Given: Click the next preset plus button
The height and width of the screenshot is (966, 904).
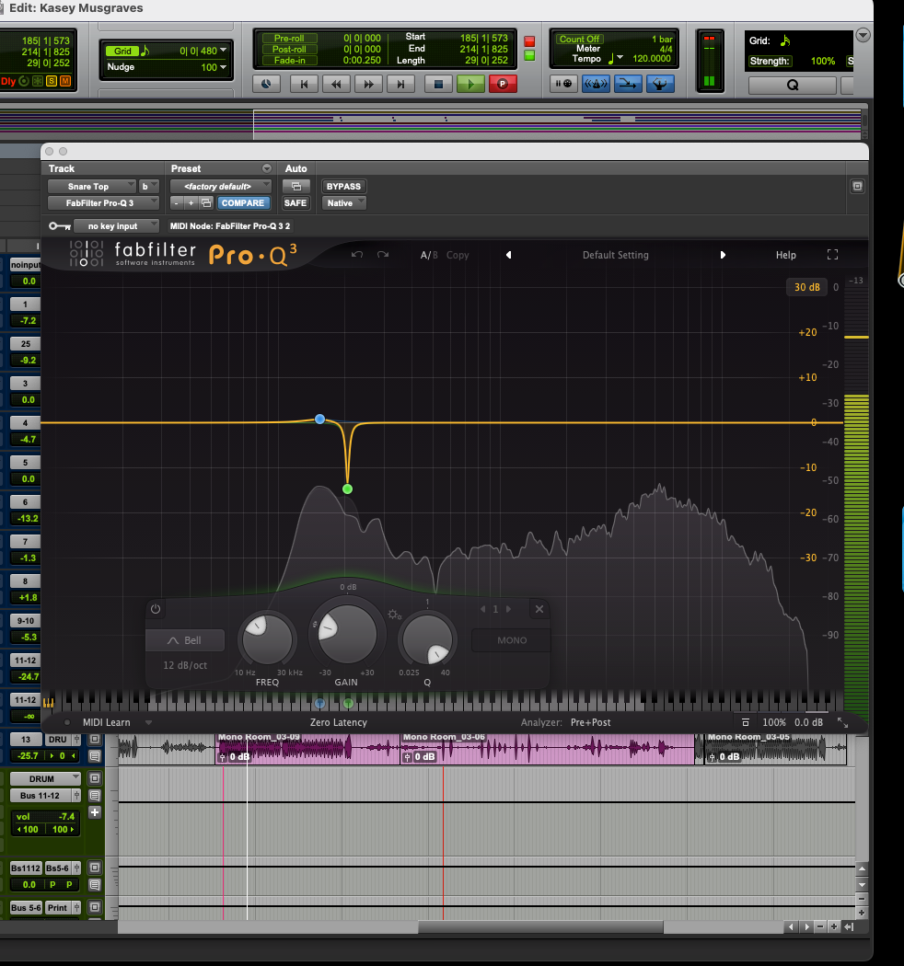Looking at the screenshot, I should 191,202.
